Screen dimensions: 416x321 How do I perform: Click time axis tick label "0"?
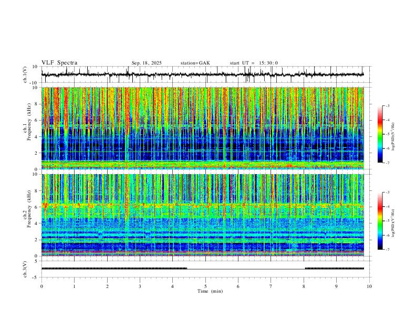[41, 286]
